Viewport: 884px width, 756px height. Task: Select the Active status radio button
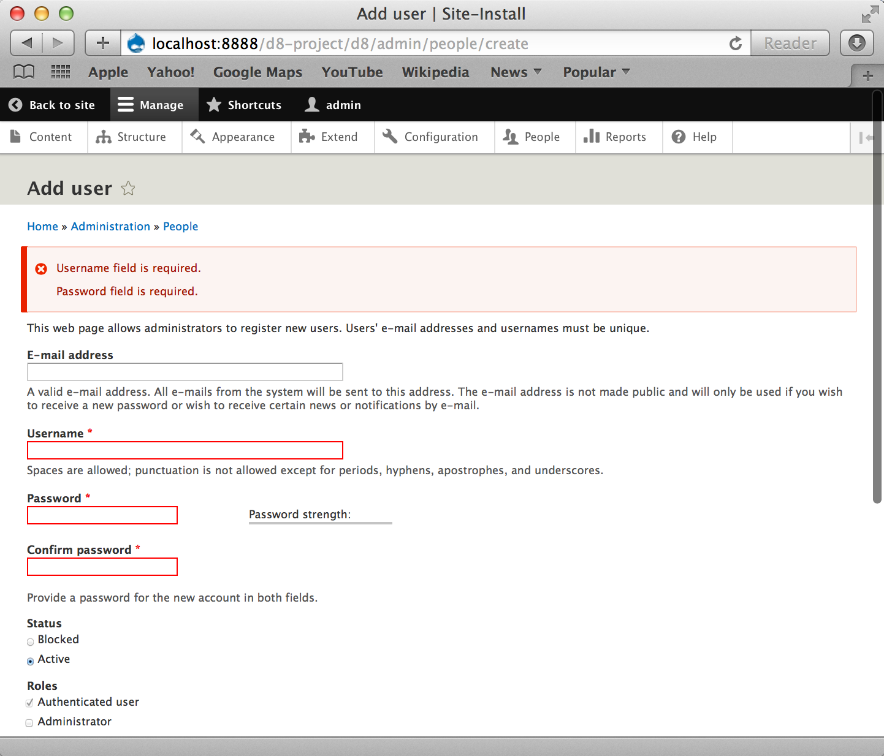coord(31,661)
